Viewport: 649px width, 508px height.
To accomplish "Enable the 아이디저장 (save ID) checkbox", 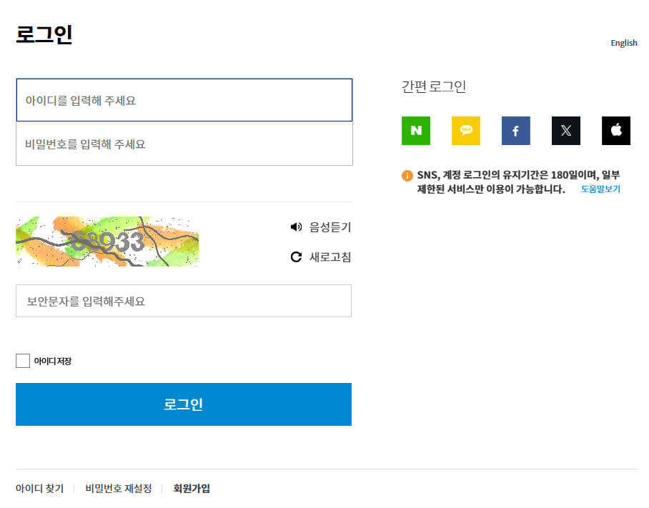I will pos(23,360).
